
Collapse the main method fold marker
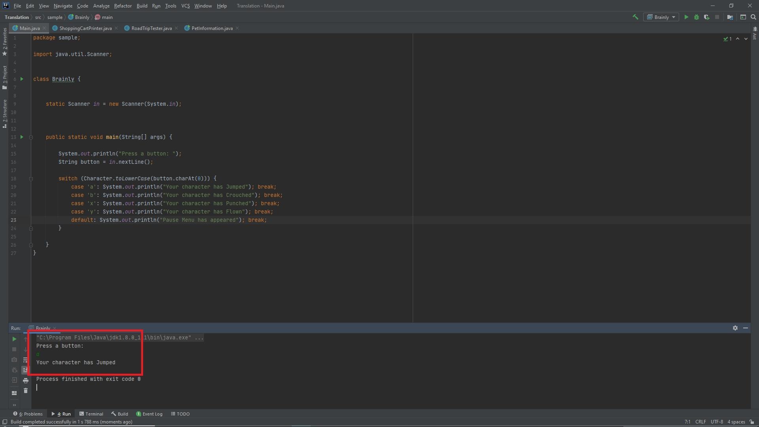[x=31, y=137]
